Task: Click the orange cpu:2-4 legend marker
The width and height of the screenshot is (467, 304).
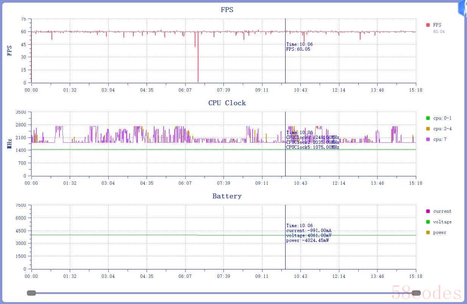Action: coord(428,129)
